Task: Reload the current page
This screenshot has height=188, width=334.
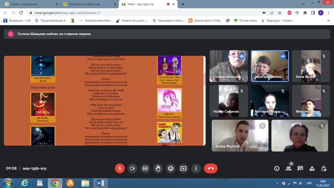Action: click(21, 13)
